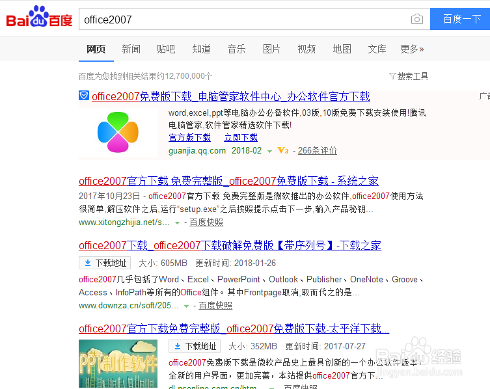Click the 百度一下 search button

(460, 19)
